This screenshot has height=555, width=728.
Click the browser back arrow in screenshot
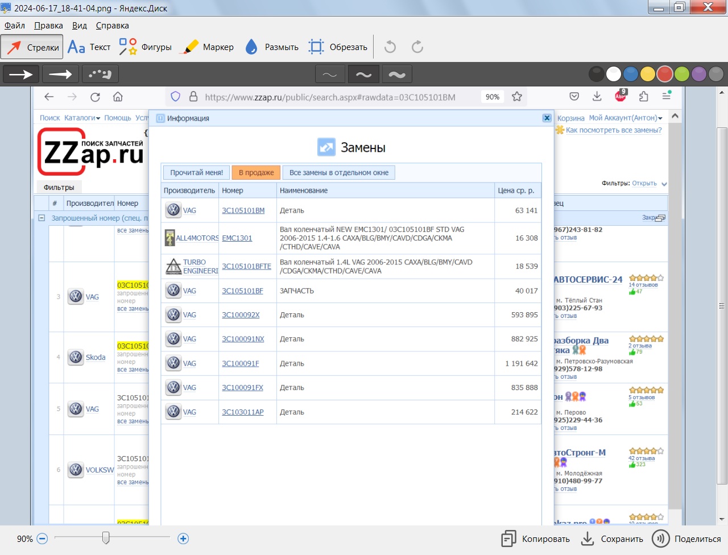pos(49,97)
